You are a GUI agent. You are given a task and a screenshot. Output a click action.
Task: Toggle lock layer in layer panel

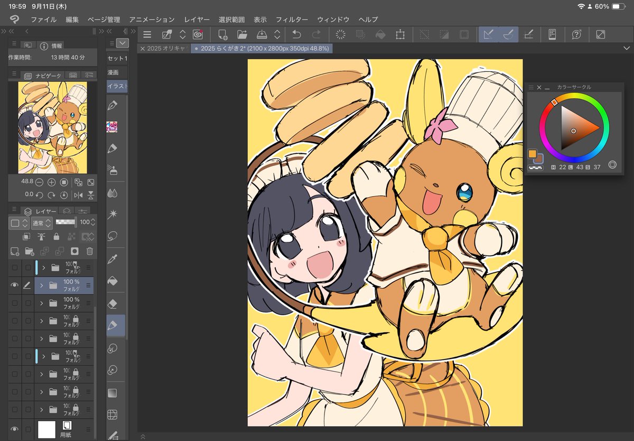click(x=55, y=237)
